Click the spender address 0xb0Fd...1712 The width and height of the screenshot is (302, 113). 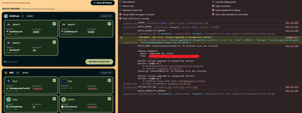pyautogui.click(x=12, y=53)
